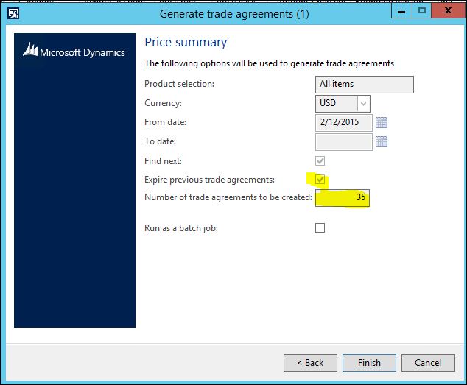The width and height of the screenshot is (467, 385).
Task: Open the To date calendar picker
Action: 382,142
